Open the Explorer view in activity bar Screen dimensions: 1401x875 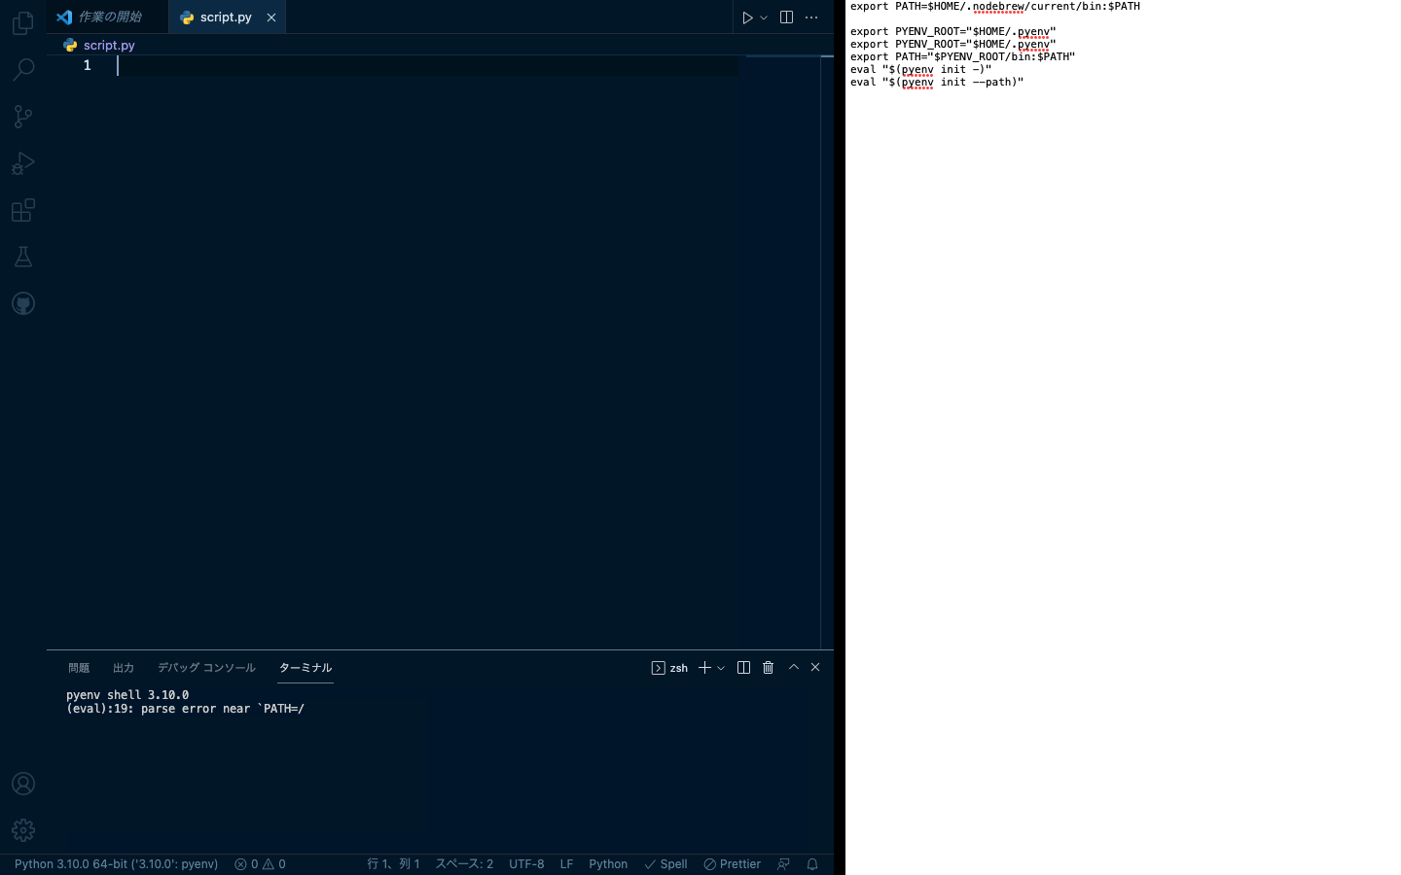pos(23,22)
